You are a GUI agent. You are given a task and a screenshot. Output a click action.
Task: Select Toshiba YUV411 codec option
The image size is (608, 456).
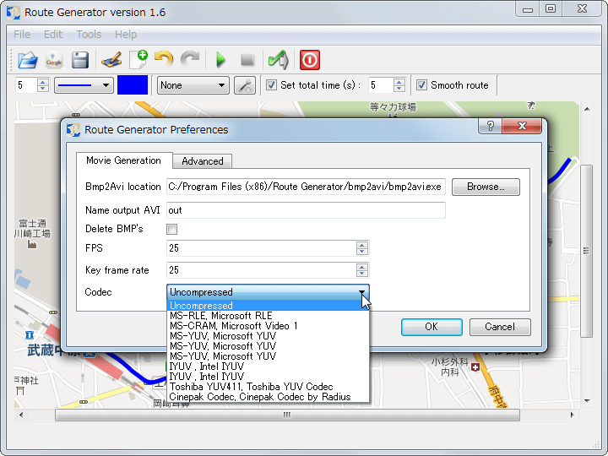[x=268, y=387]
